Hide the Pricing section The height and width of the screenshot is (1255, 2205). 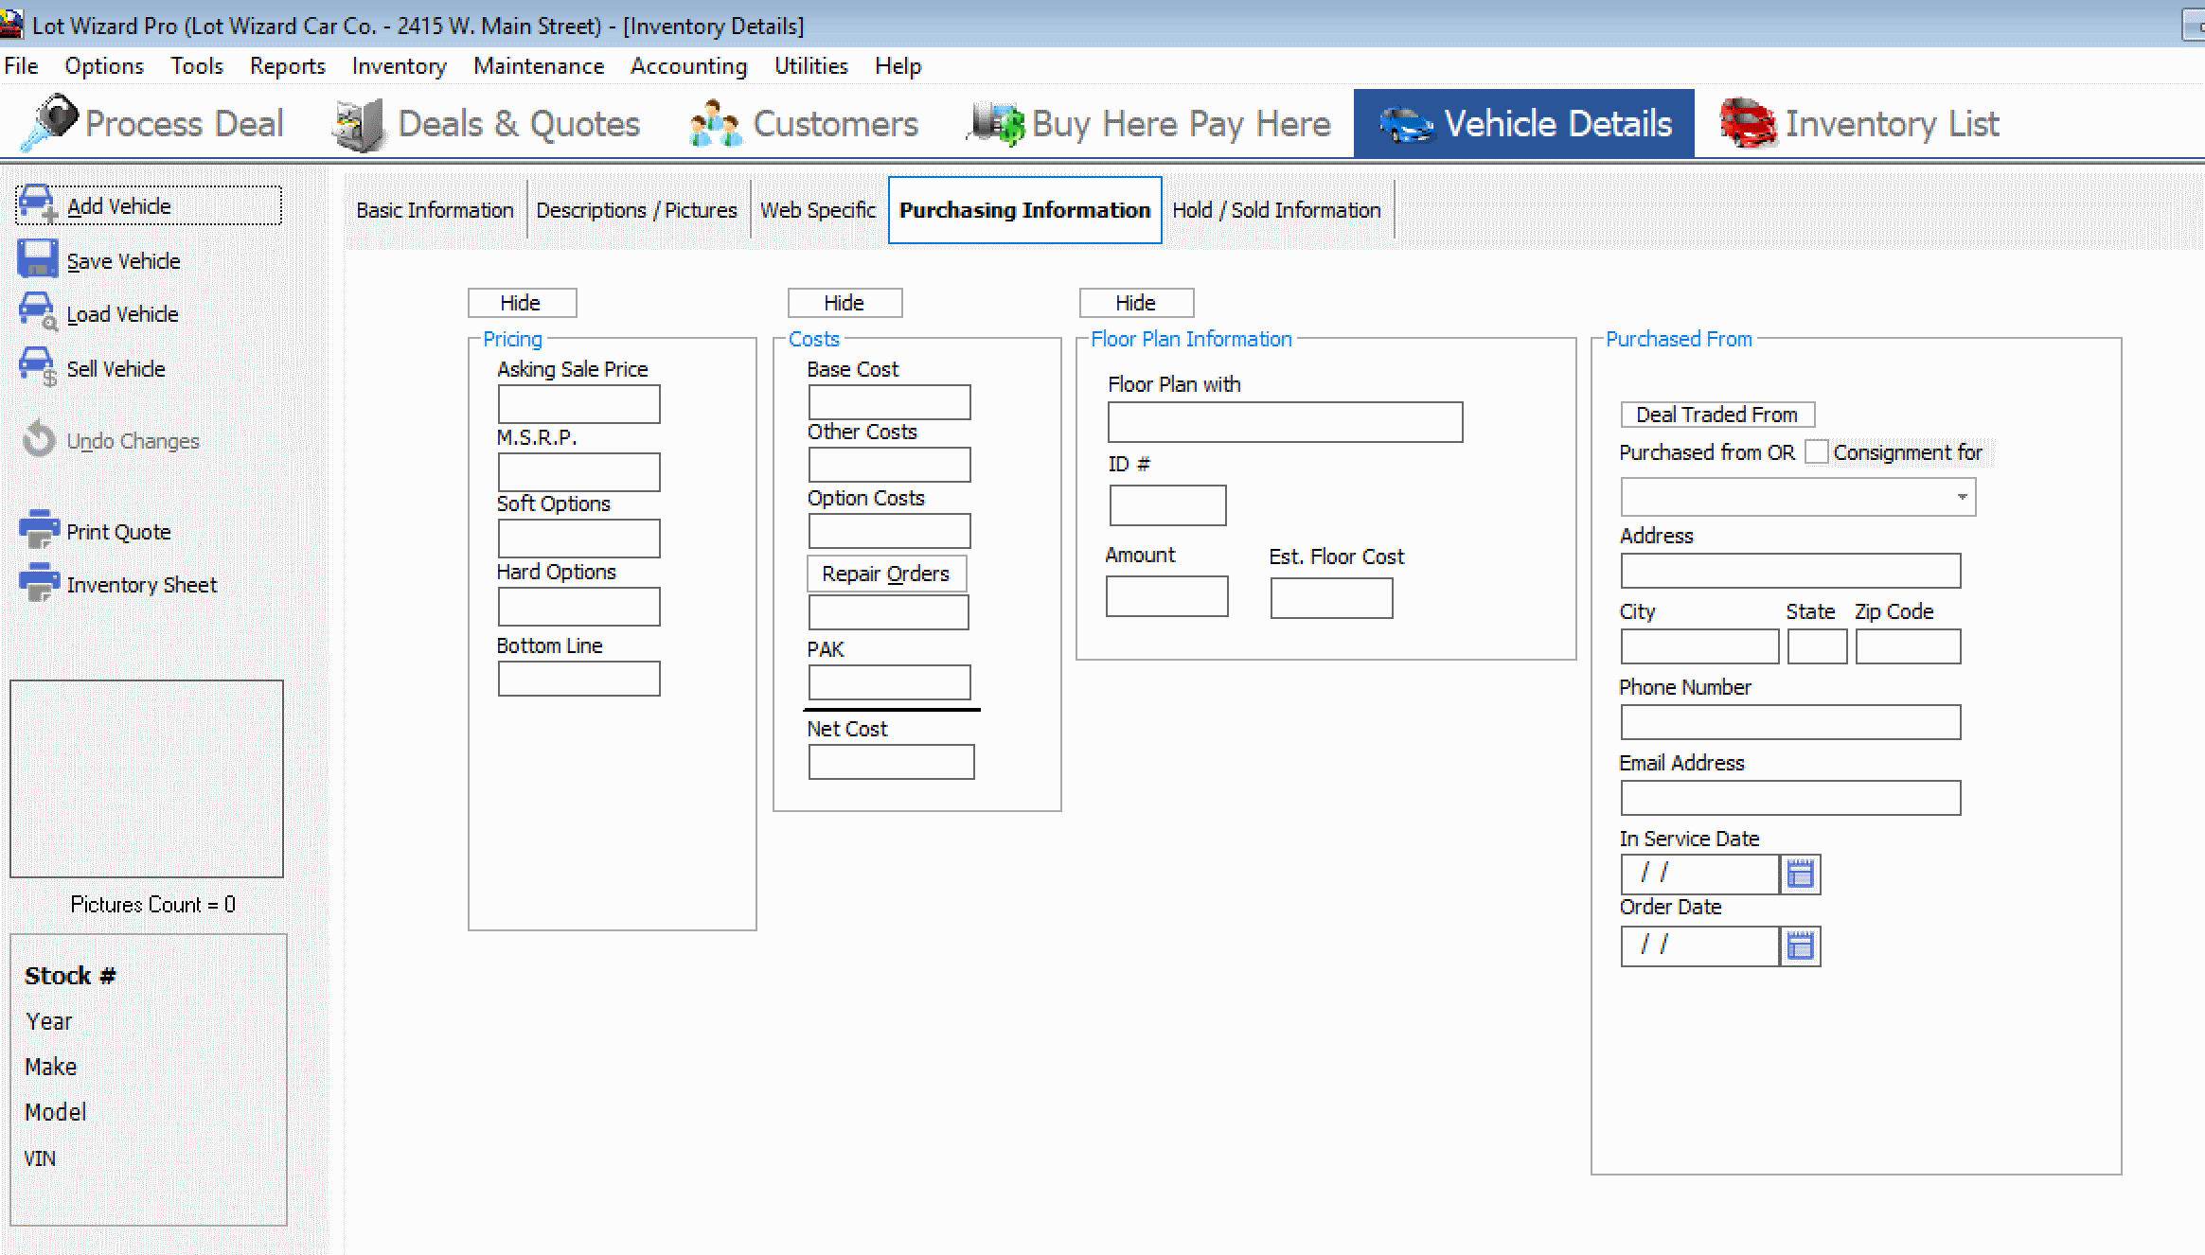click(521, 303)
